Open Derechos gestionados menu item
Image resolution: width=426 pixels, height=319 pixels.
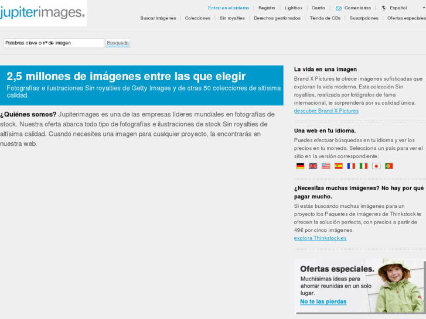[277, 18]
